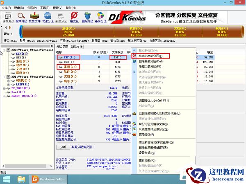This screenshot has width=246, height=184.
Task: Go to the next disk with right arrow
Action: pos(10,28)
